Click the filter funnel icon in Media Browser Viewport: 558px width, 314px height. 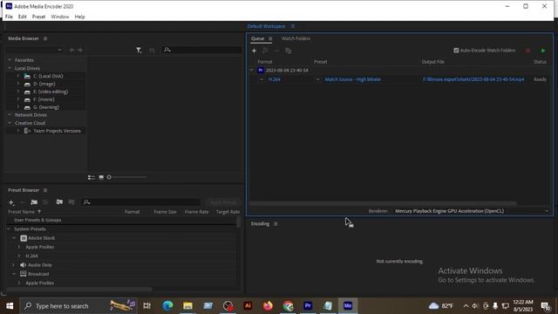pyautogui.click(x=139, y=51)
